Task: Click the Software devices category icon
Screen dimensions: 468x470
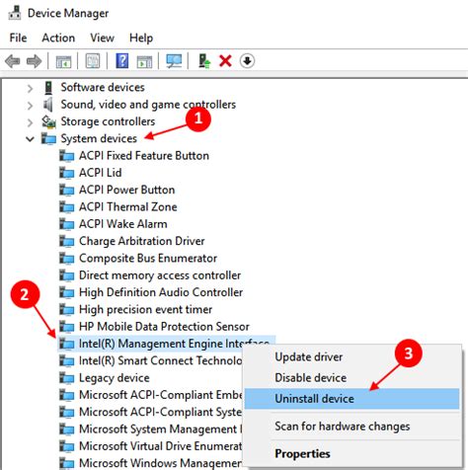Action: [48, 88]
